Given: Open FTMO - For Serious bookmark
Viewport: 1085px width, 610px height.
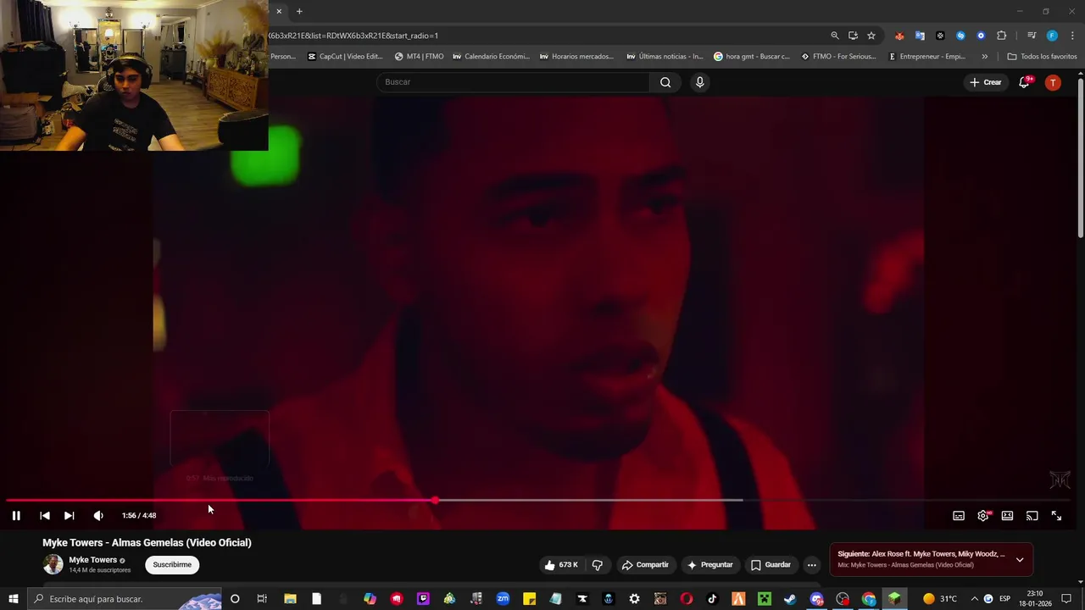Looking at the screenshot, I should (x=838, y=57).
